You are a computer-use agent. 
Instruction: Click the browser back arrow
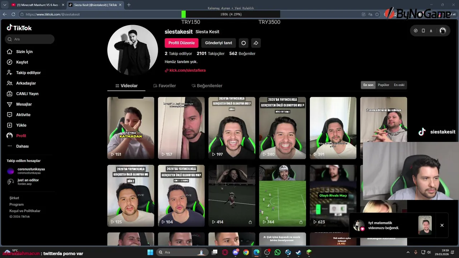coord(5,14)
